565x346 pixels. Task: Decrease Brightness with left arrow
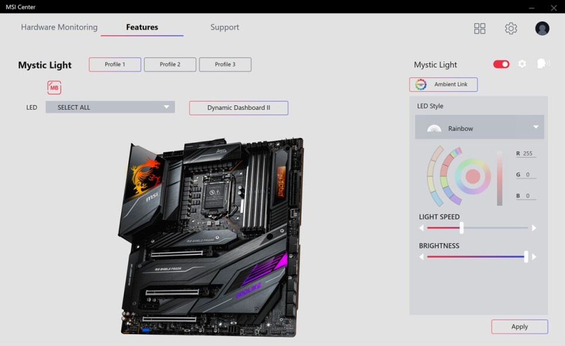(421, 257)
